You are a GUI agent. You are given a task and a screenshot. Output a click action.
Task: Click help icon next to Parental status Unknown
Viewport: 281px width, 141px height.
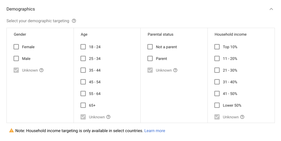[175, 70]
